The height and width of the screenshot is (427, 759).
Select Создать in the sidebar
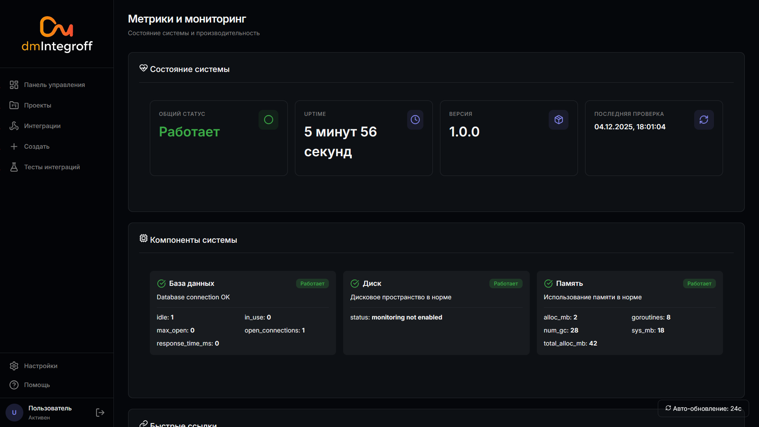coord(37,147)
